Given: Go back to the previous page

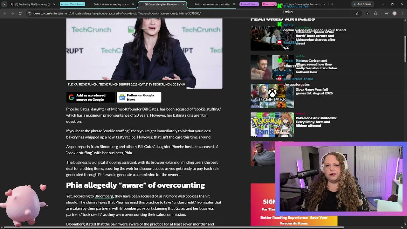Looking at the screenshot, I should (x=5, y=13).
